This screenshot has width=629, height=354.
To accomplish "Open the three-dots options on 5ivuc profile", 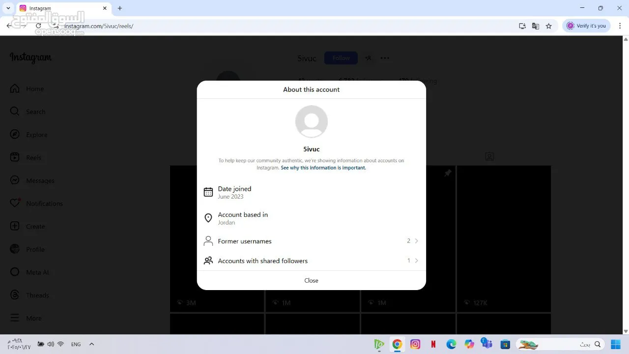I will tap(385, 58).
